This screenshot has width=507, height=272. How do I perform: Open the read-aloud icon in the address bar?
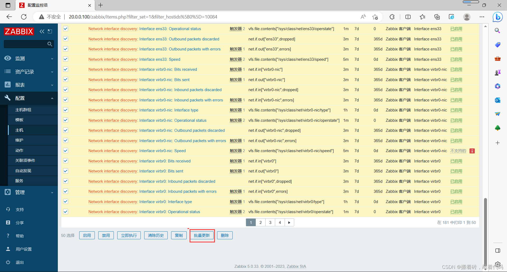pyautogui.click(x=363, y=17)
